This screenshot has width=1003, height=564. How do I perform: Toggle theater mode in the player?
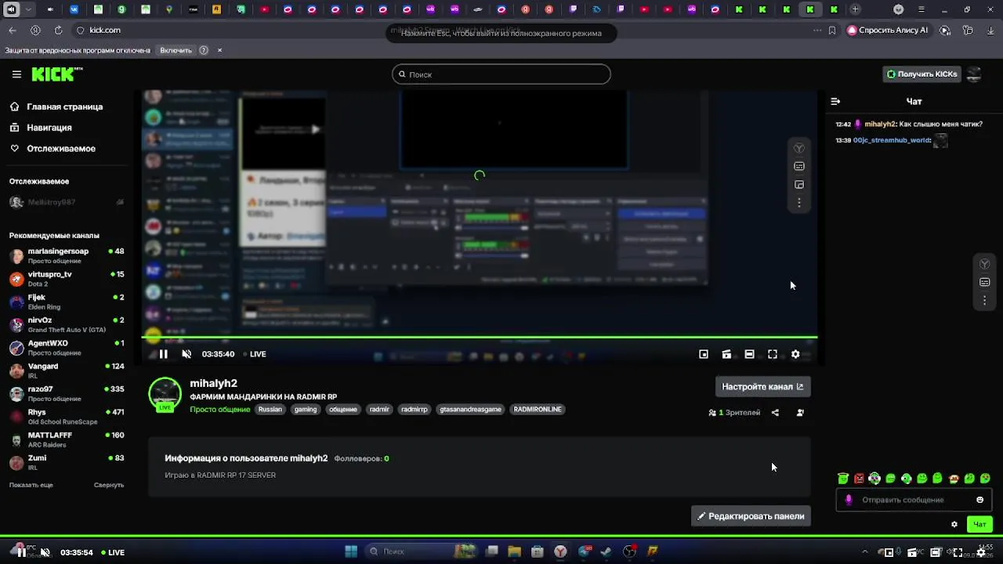point(749,354)
